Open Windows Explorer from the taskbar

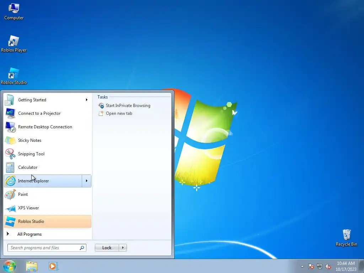(x=32, y=266)
